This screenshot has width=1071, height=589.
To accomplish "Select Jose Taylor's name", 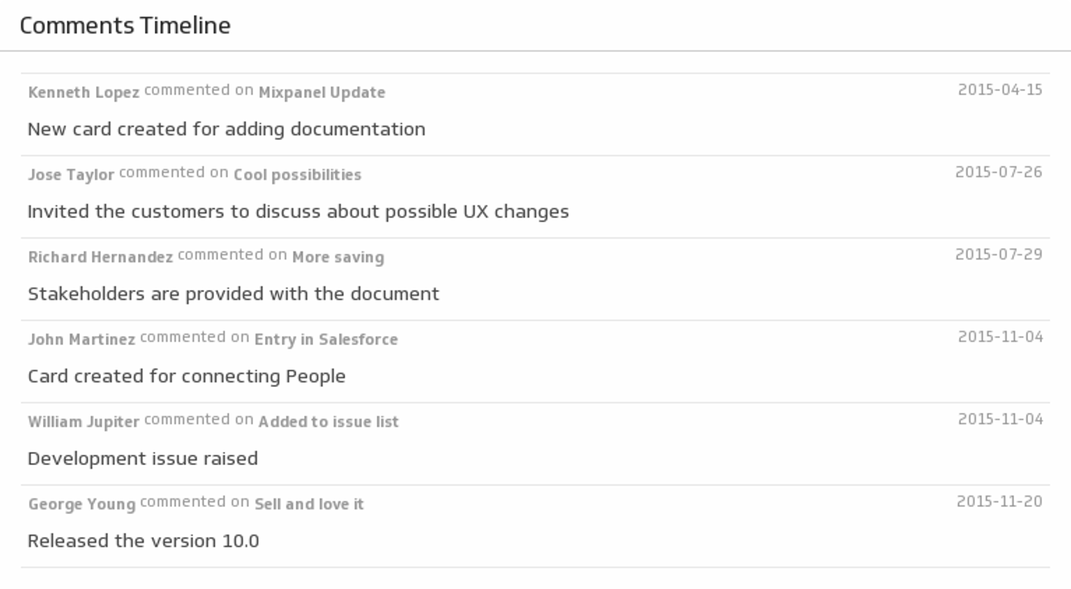I will (x=71, y=175).
